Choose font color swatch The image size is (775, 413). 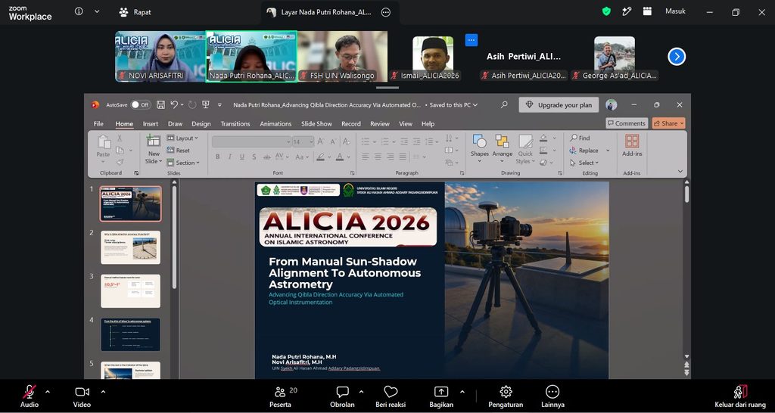coord(340,157)
